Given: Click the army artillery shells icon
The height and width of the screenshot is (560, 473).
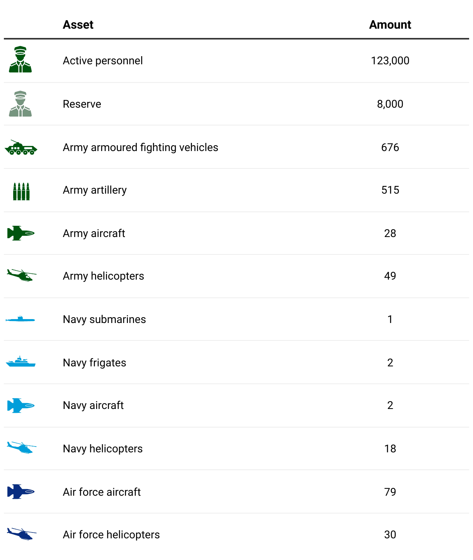Looking at the screenshot, I should [21, 191].
